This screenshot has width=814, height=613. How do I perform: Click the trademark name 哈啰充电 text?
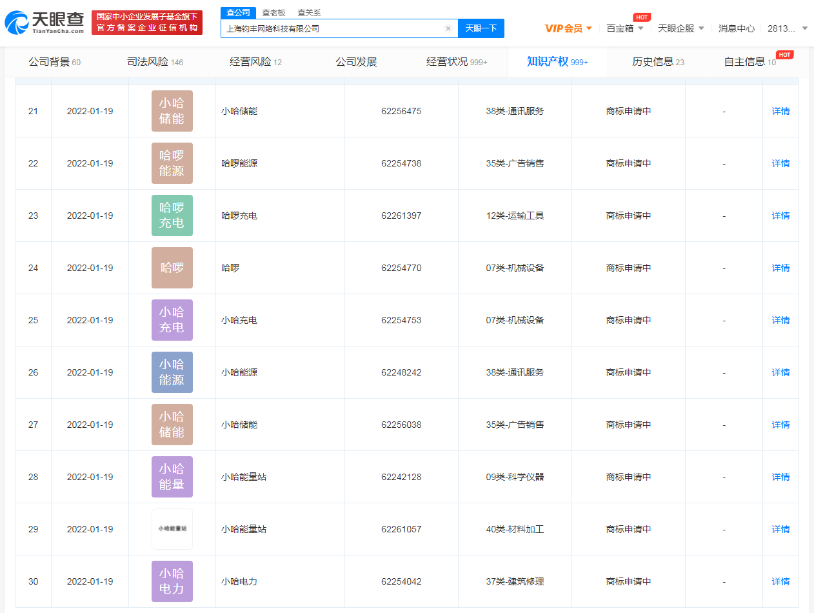pyautogui.click(x=239, y=216)
